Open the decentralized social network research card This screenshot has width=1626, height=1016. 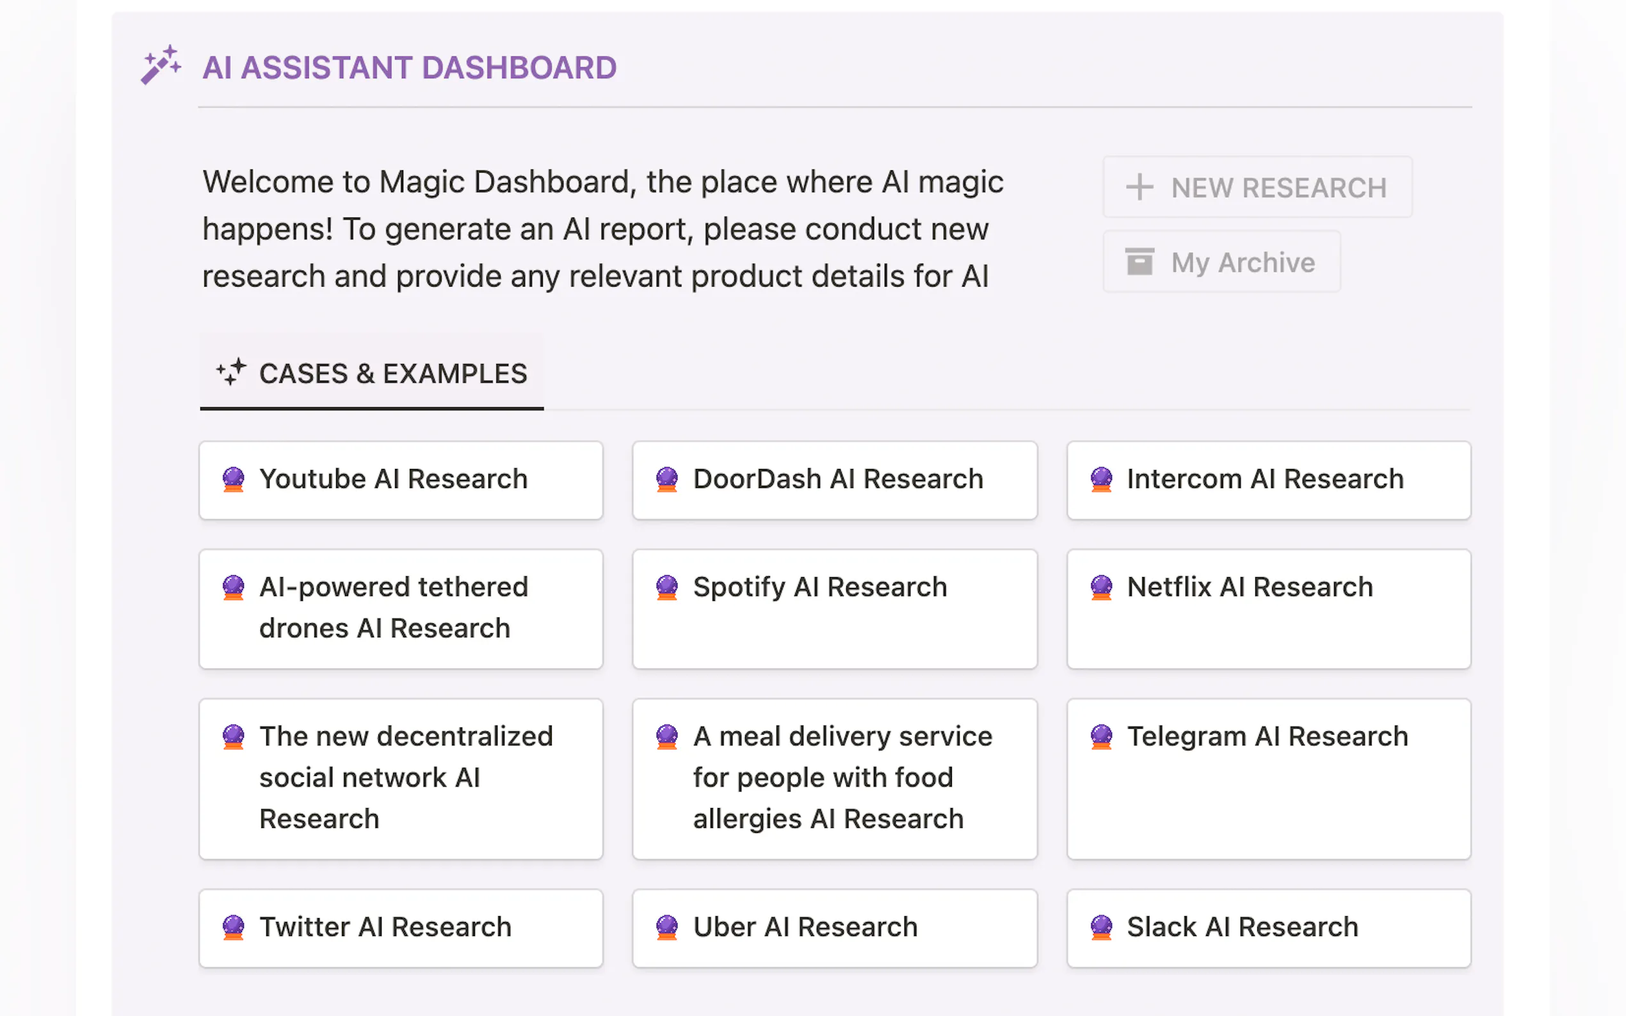pyautogui.click(x=401, y=777)
